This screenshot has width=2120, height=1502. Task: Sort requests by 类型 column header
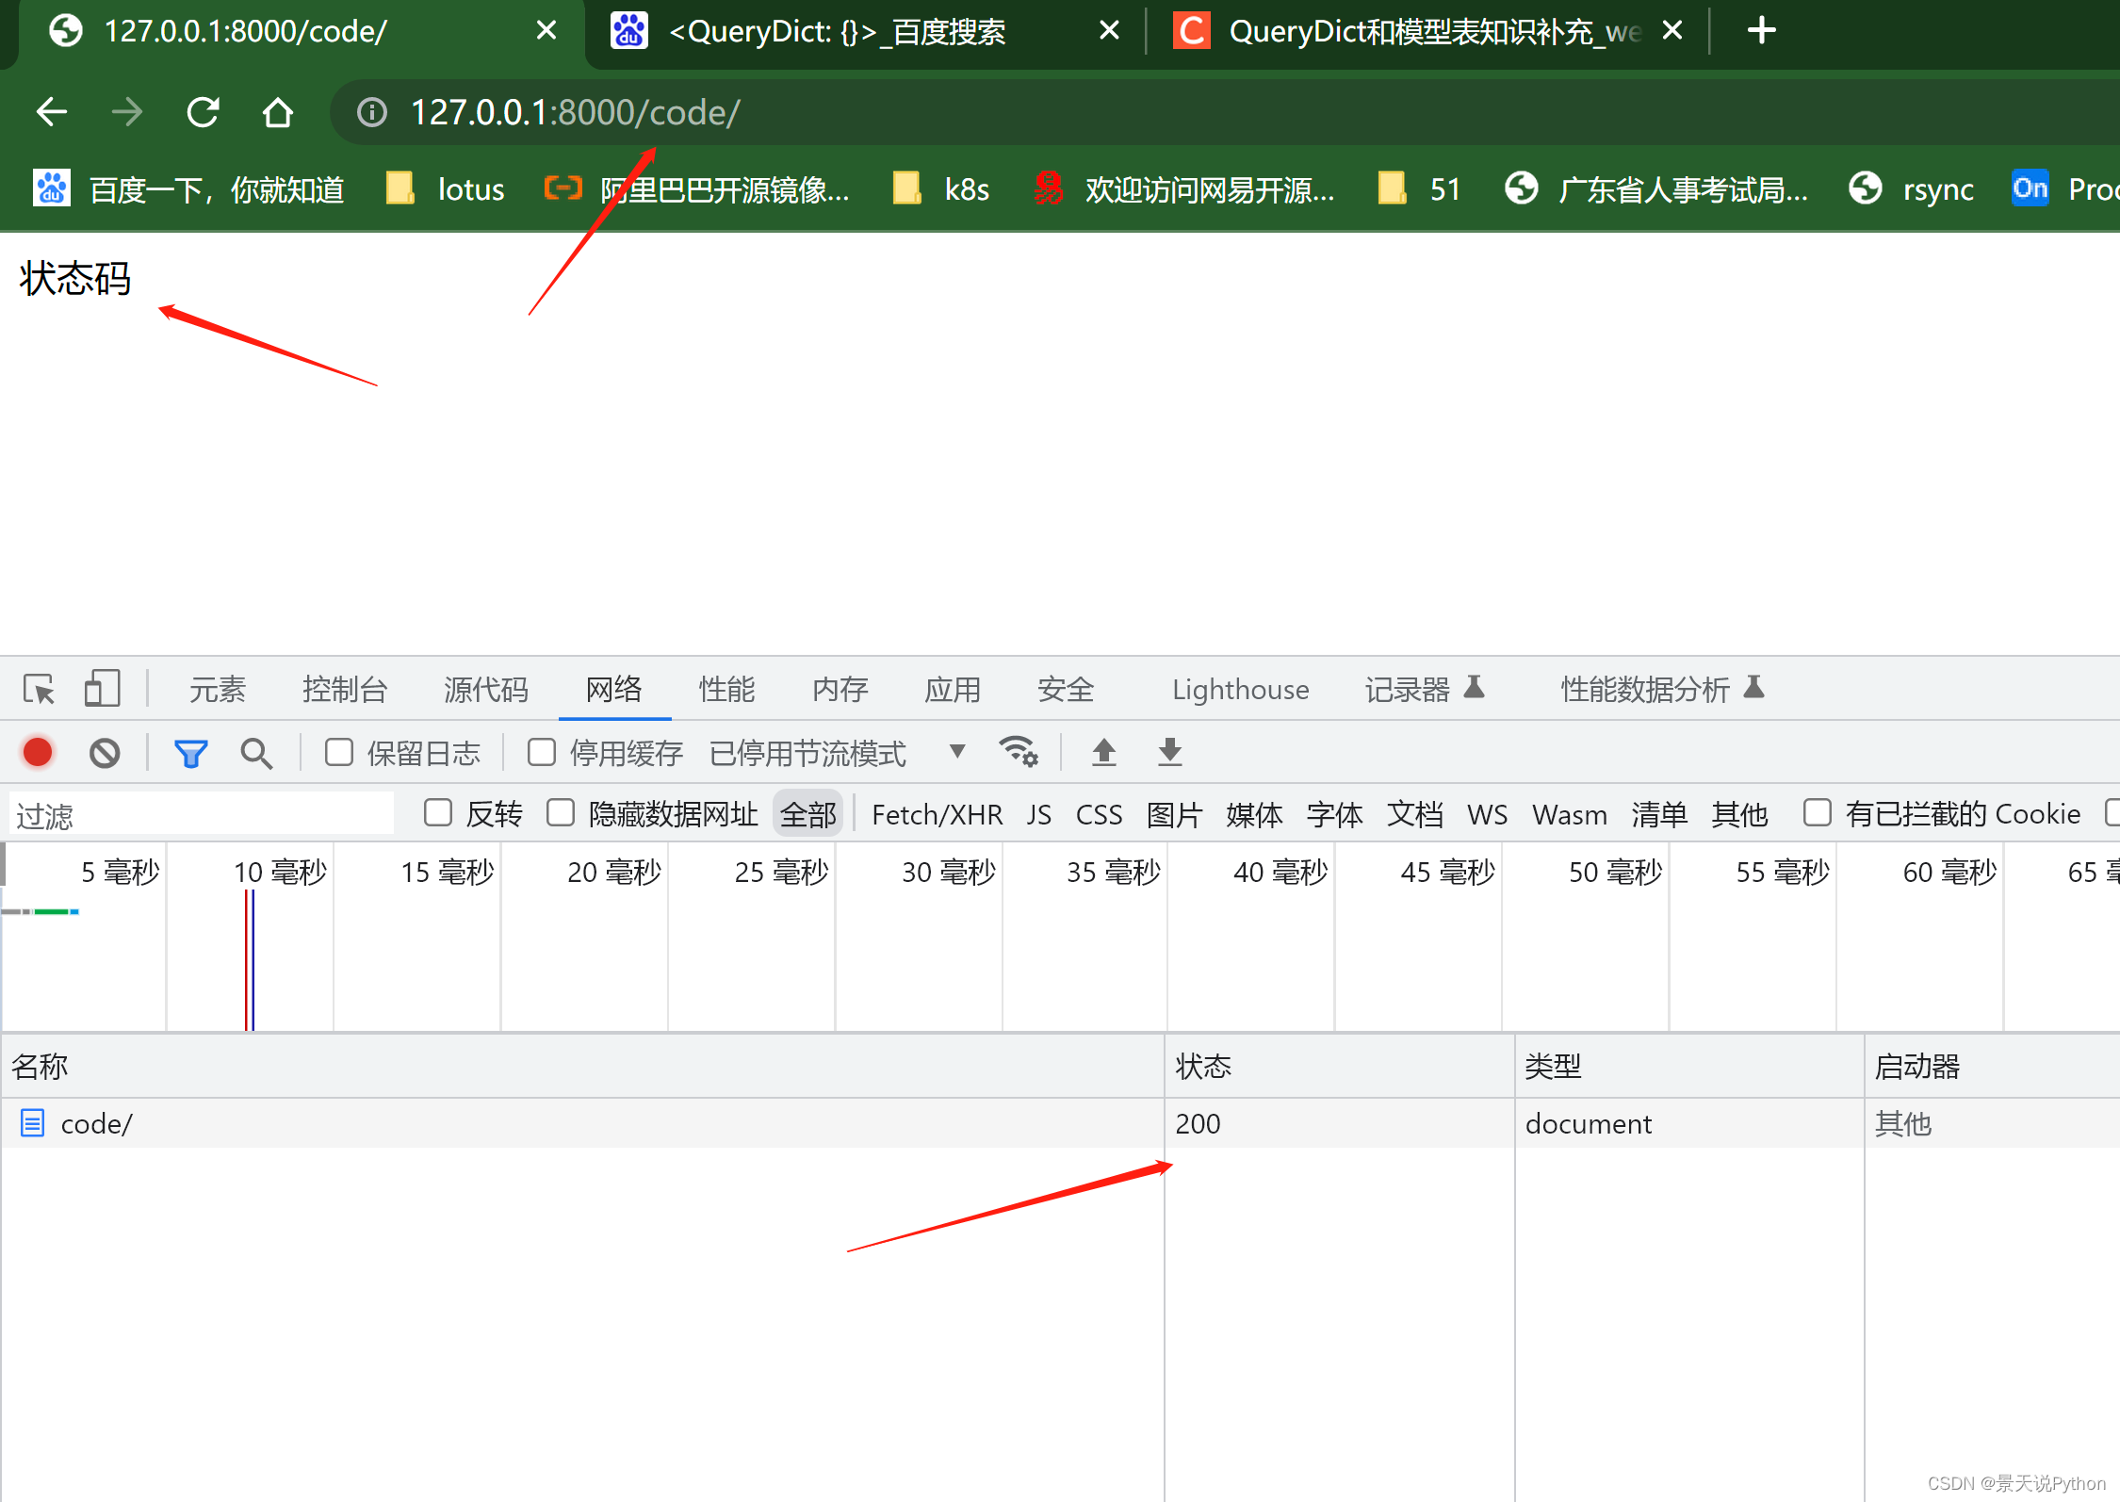pos(1689,1067)
